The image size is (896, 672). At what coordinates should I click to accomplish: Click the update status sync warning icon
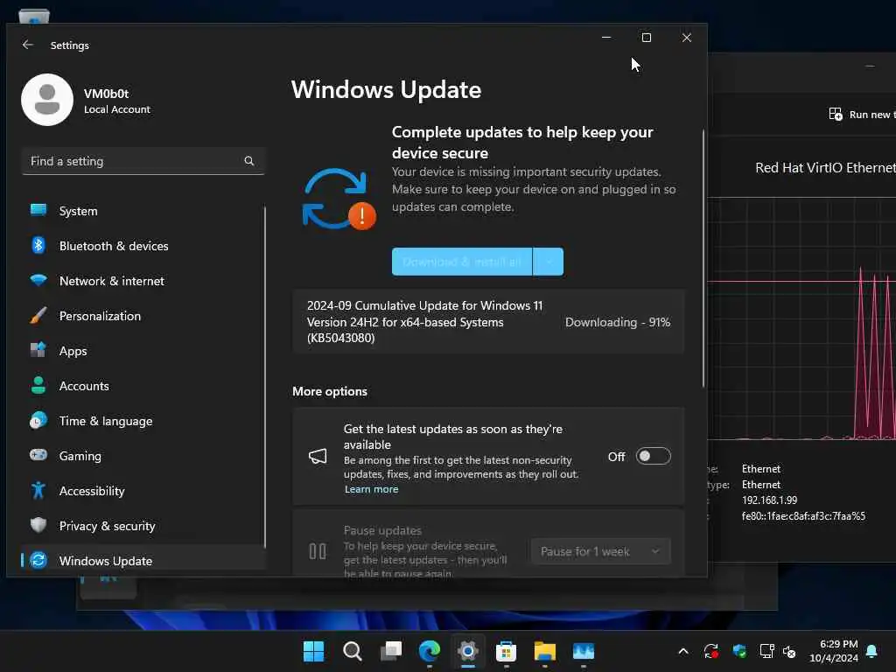point(339,199)
